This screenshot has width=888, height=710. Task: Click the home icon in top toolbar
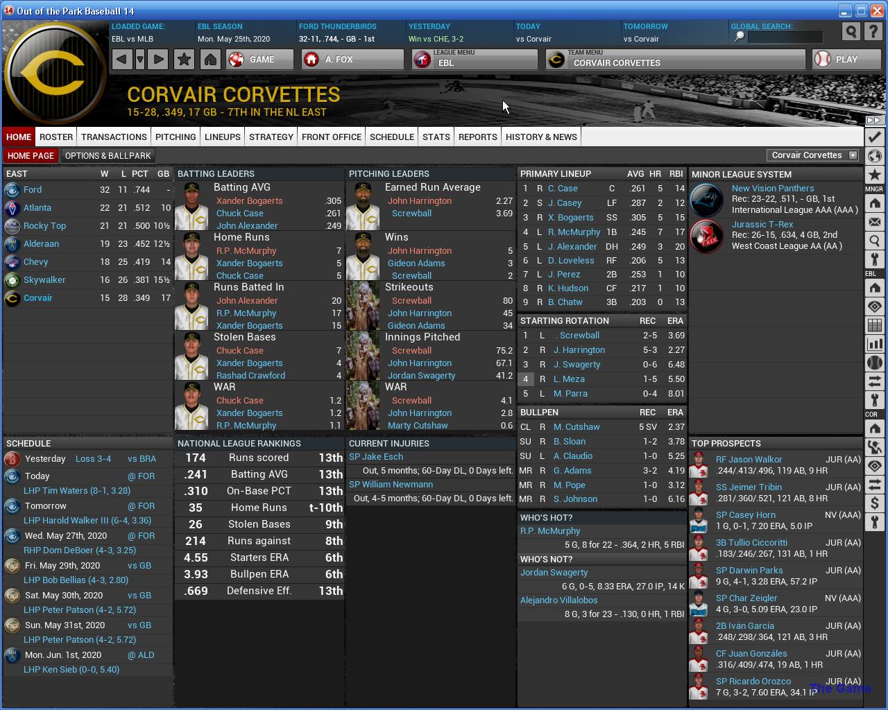coord(210,60)
